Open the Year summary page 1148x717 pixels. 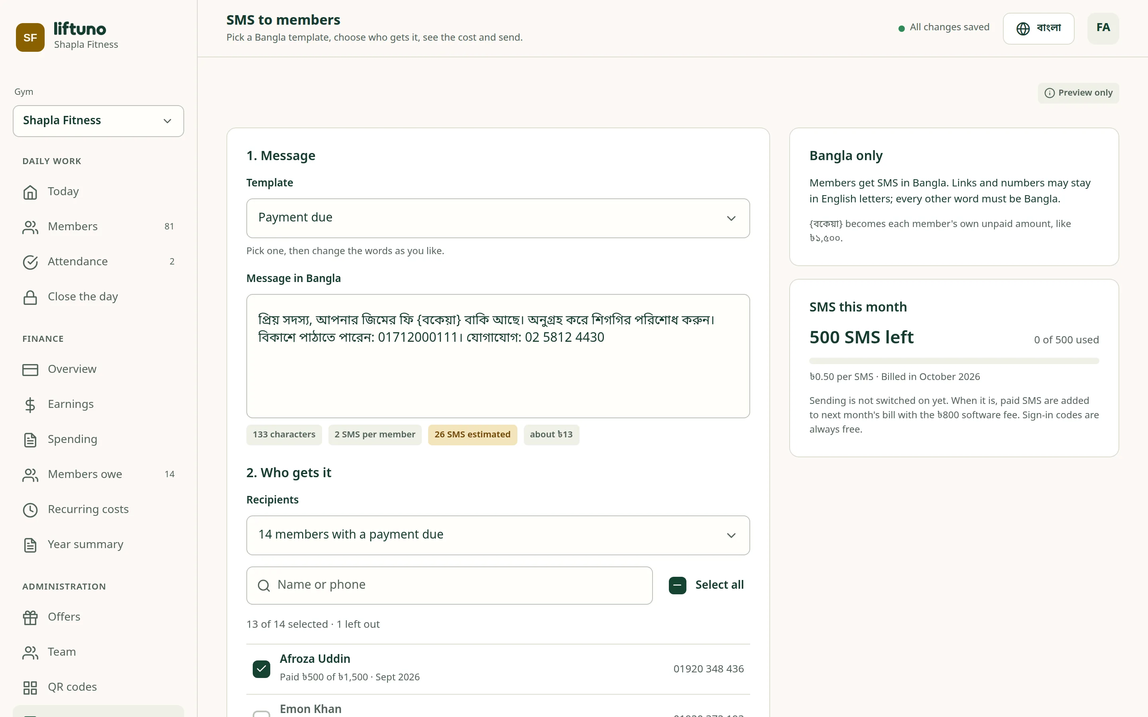(98, 545)
